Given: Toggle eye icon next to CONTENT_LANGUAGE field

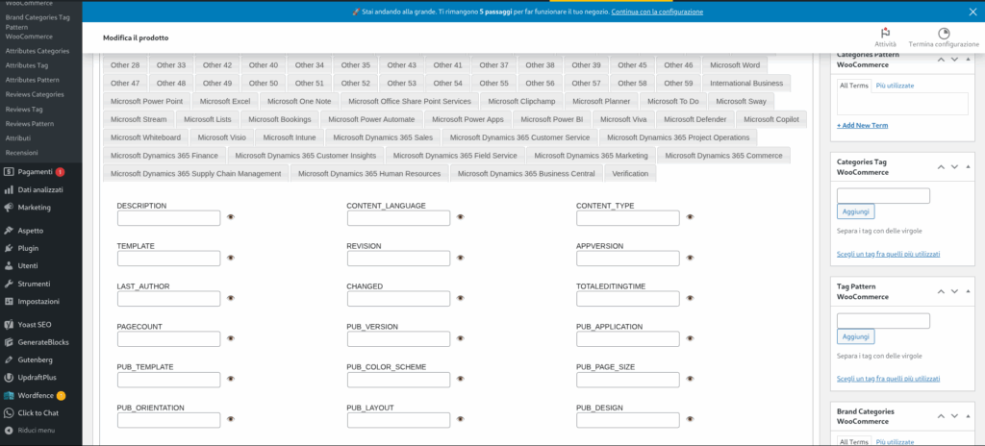Looking at the screenshot, I should [461, 217].
